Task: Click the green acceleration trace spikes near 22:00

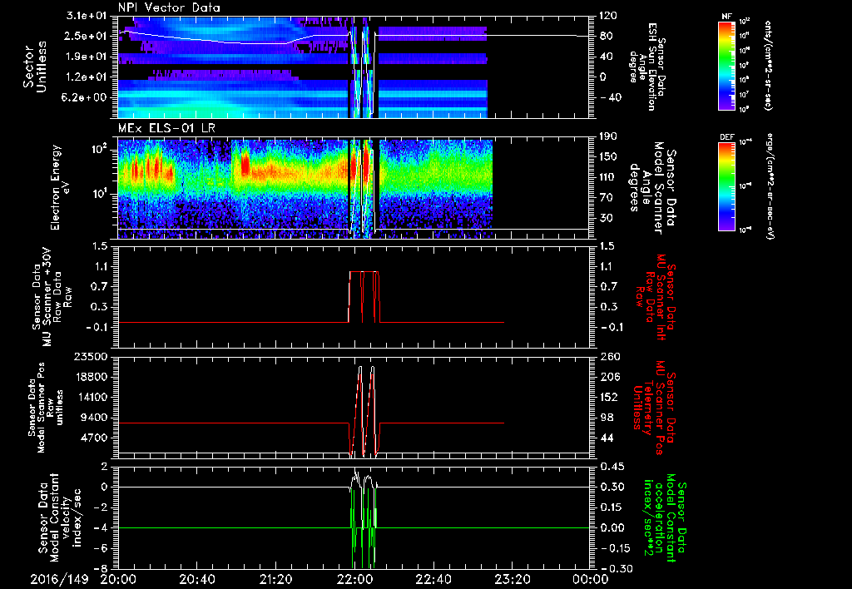Action: pos(364,527)
